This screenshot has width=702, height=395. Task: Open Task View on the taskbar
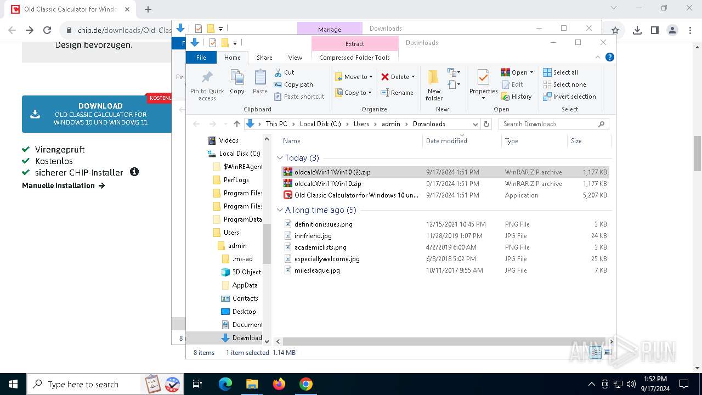tap(197, 384)
